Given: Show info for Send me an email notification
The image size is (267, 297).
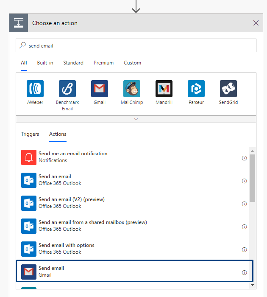Looking at the screenshot, I should click(244, 158).
